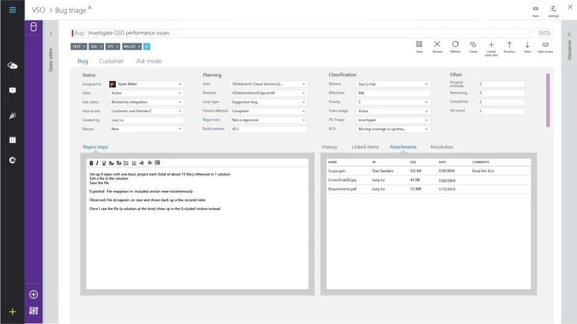Add a linked work item
Image resolution: width=577 pixels, height=324 pixels.
(491, 48)
